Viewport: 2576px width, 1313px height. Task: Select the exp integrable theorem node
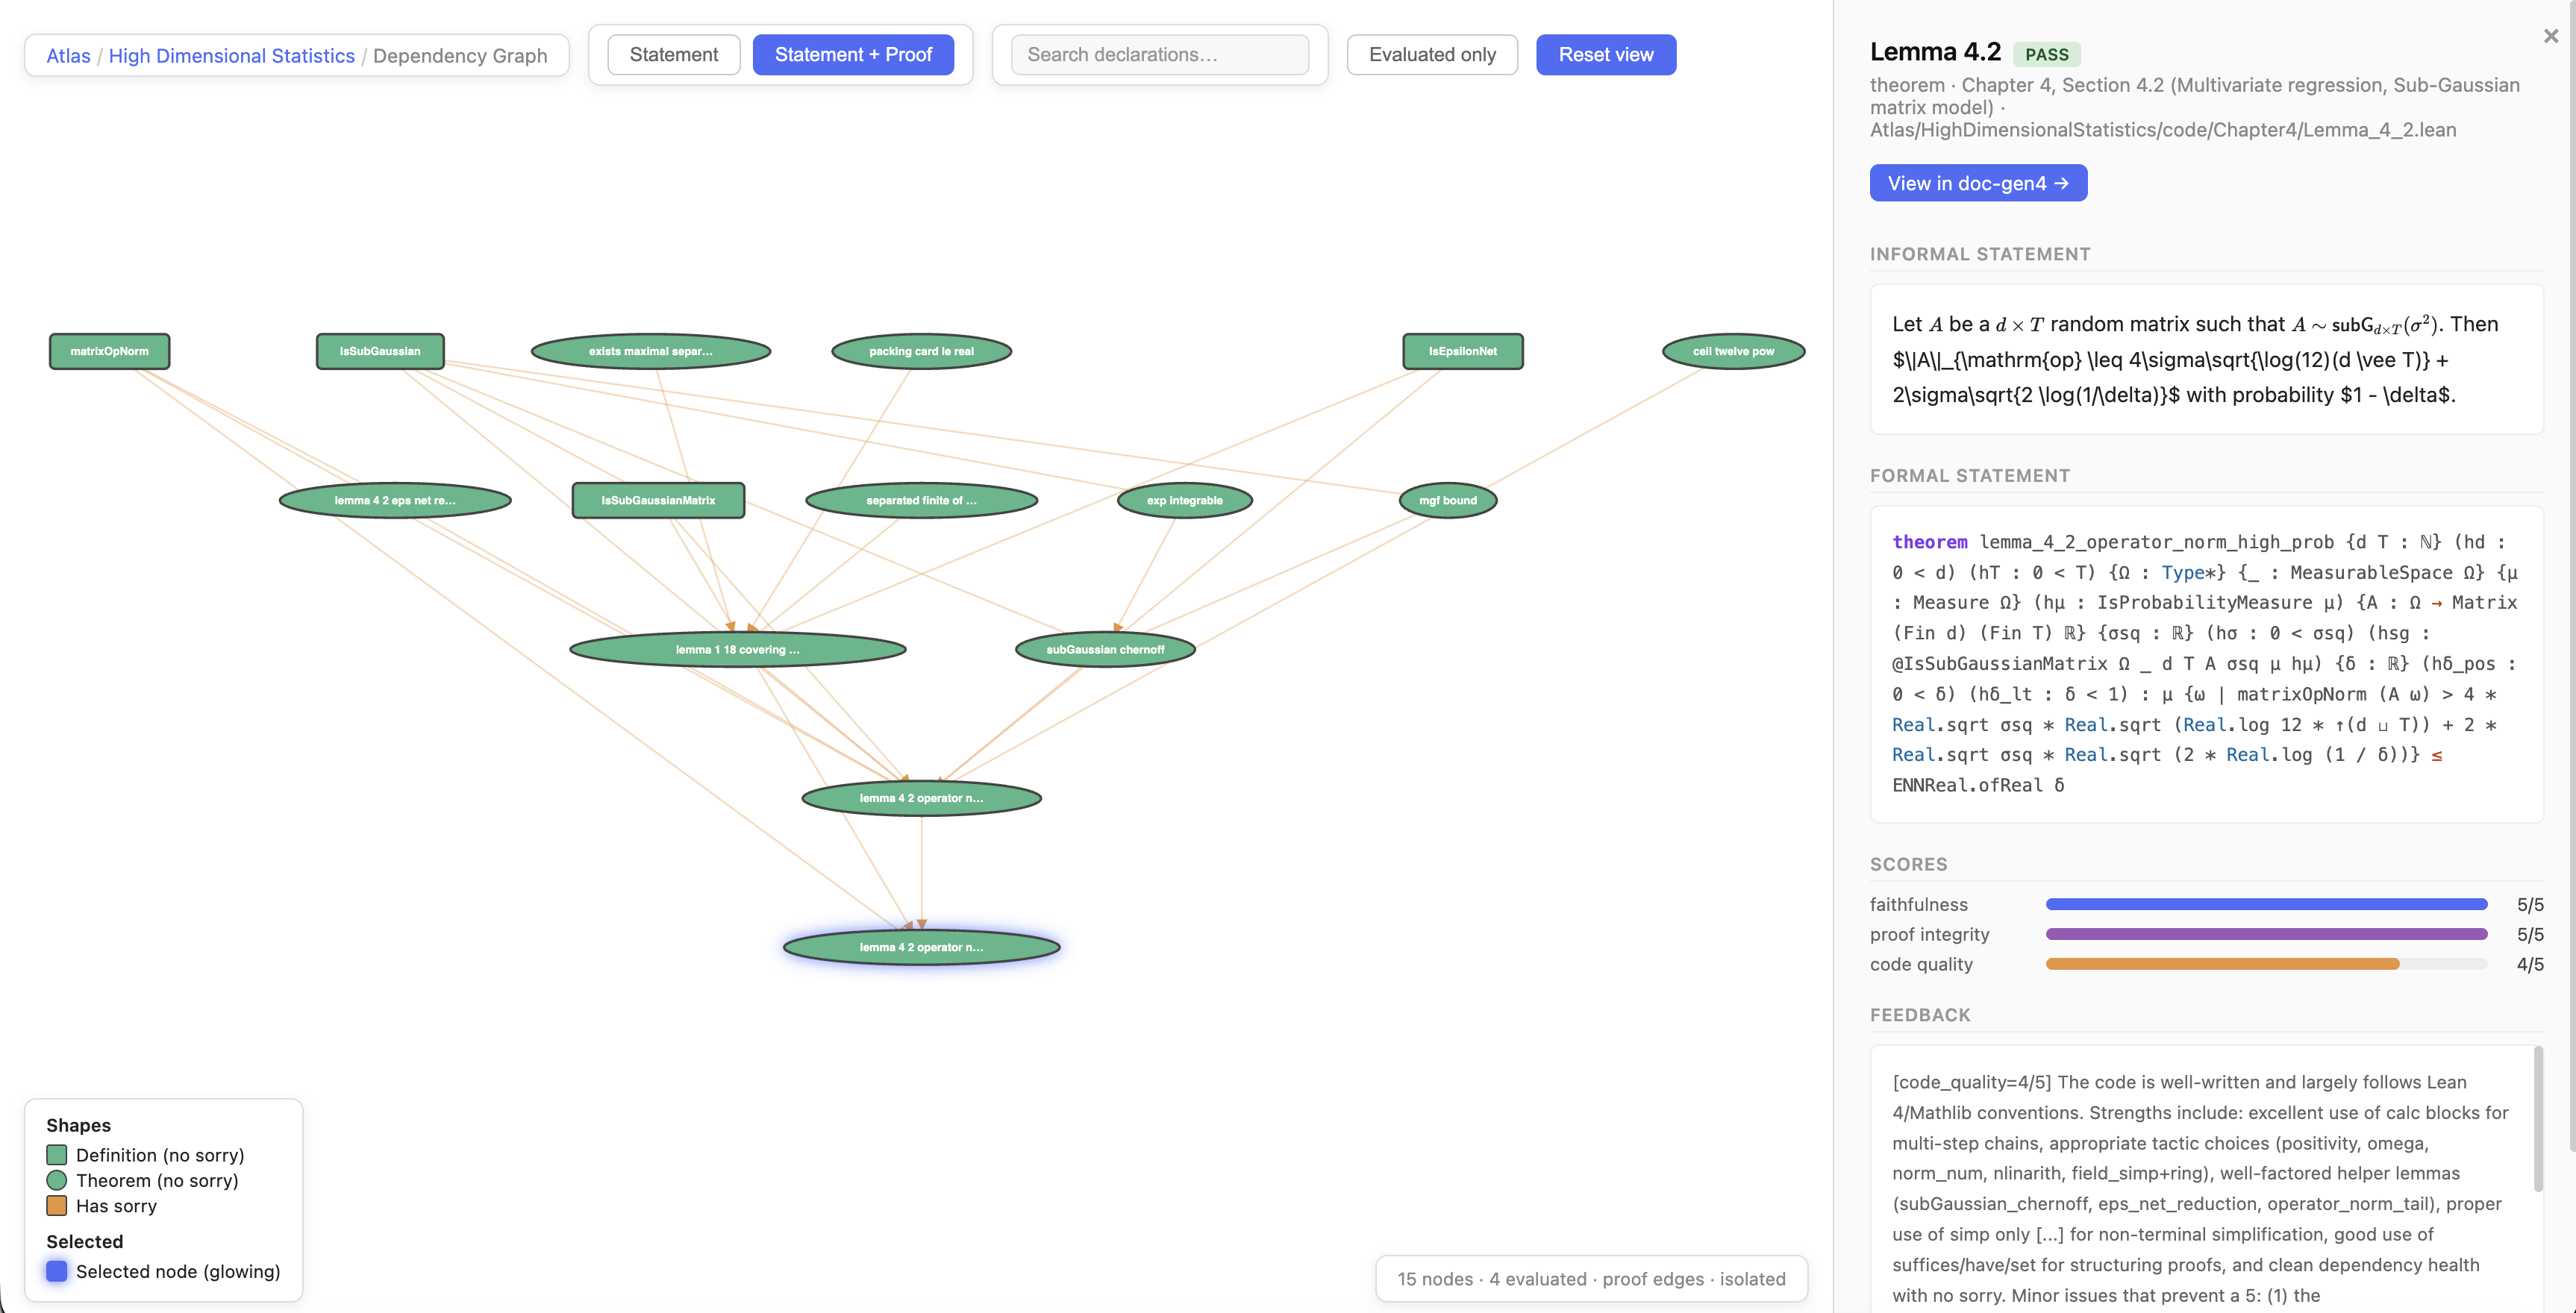pyautogui.click(x=1185, y=500)
